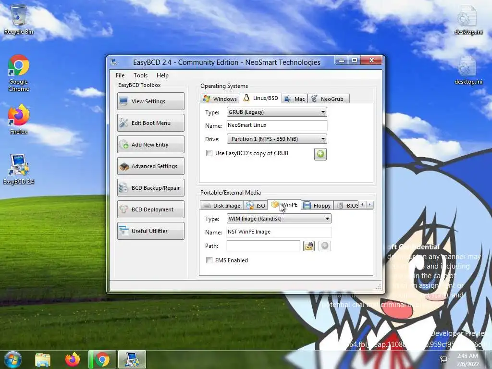The height and width of the screenshot is (369, 492).
Task: Switch to the Windows operating system tab
Action: 220,98
